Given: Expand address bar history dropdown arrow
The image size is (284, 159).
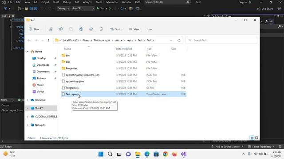Looking at the screenshot, I should (171, 40).
